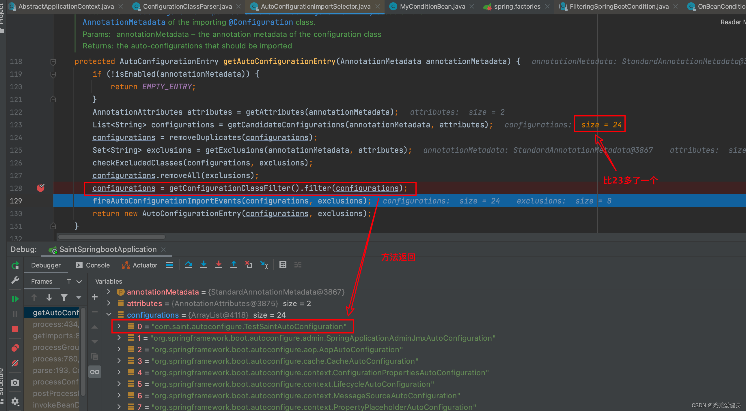This screenshot has height=411, width=746.
Task: Click the View Breakpoints double red circles icon
Action: tap(15, 348)
